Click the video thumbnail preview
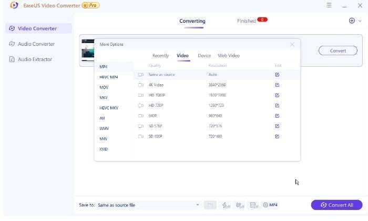 click(x=88, y=51)
